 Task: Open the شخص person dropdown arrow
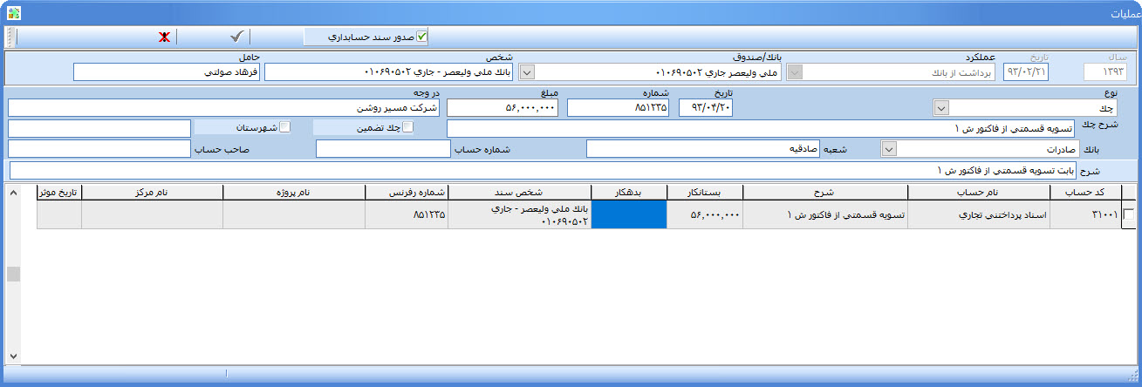point(527,72)
